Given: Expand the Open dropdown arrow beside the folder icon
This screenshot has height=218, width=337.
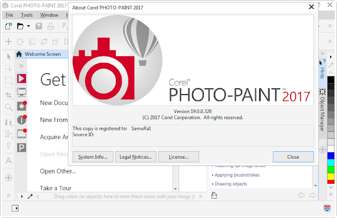Looking at the screenshot, I should click(x=28, y=26).
